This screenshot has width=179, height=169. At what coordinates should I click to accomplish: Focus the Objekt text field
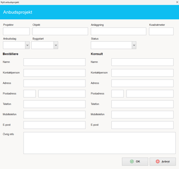point(60,31)
